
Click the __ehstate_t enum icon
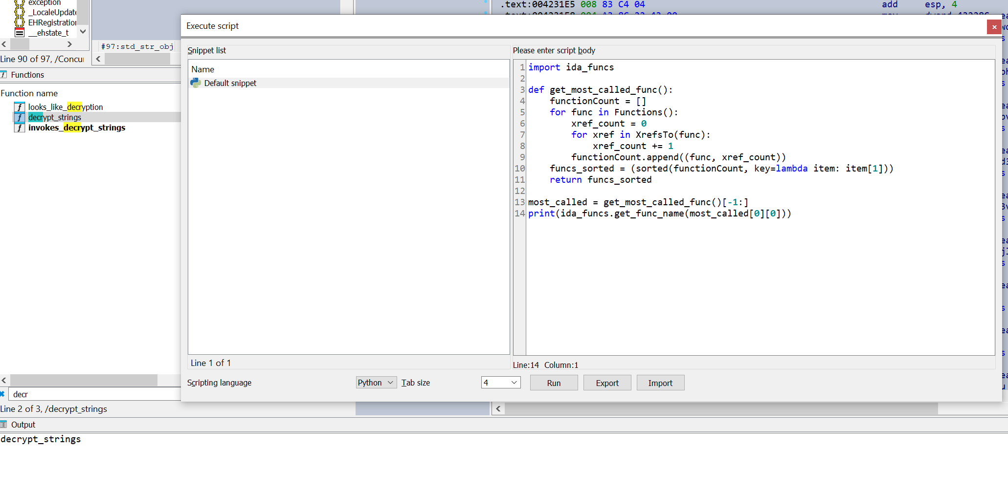coord(20,33)
